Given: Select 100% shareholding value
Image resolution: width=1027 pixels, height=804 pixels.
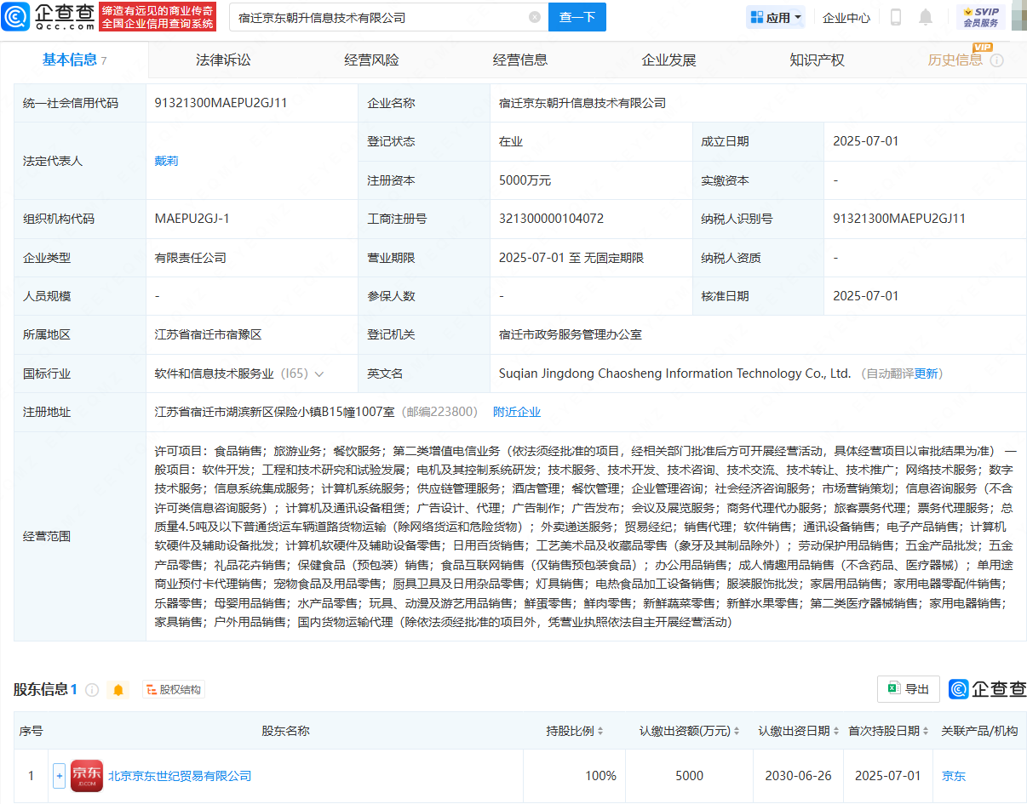Looking at the screenshot, I should 600,776.
